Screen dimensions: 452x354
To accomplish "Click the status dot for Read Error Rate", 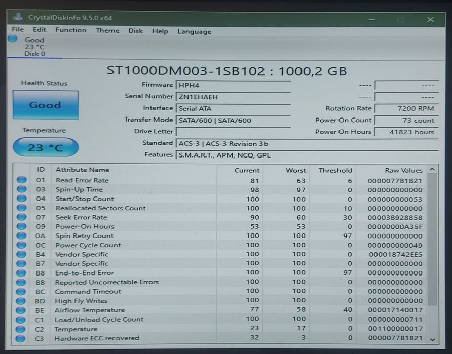I will point(22,180).
